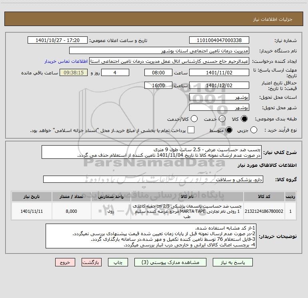Select the کالا radio button
The width and height of the screenshot is (308, 298).
point(244,119)
